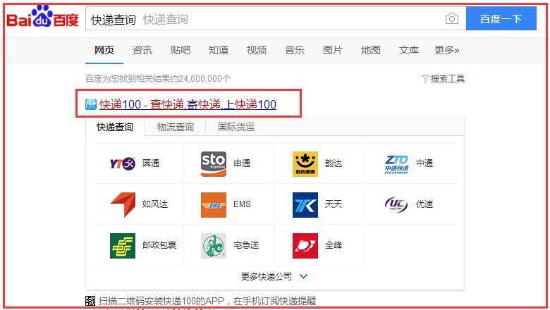Select the 如风达 red arrow logo
Viewport: 550px width, 310px height.
tap(123, 204)
